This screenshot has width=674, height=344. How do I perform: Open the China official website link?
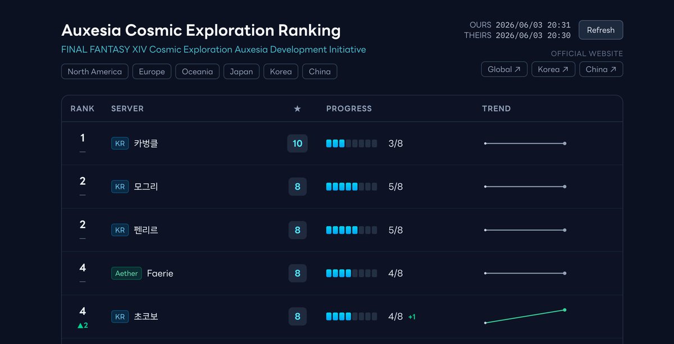click(x=601, y=69)
